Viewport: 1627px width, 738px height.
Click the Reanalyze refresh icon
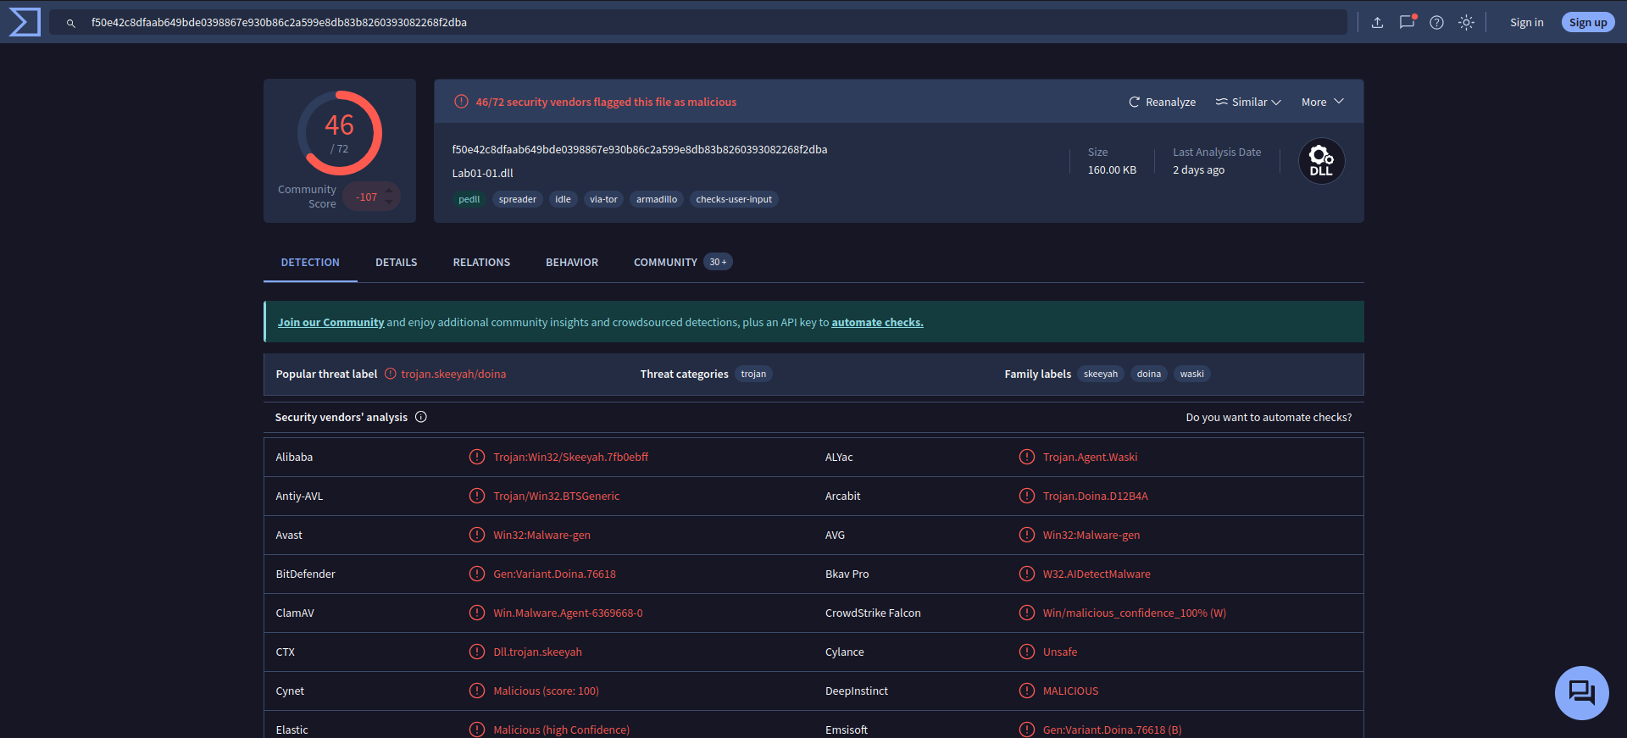pos(1134,102)
